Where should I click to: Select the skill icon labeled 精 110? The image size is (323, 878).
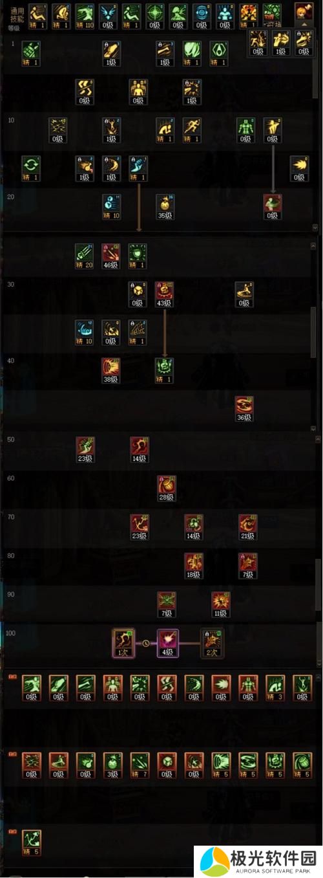tap(84, 14)
